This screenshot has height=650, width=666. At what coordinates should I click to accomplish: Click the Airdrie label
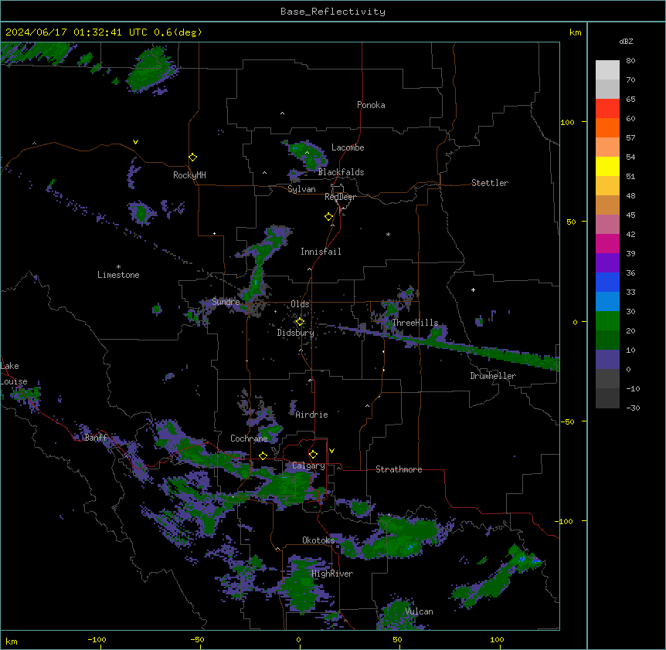pyautogui.click(x=311, y=415)
